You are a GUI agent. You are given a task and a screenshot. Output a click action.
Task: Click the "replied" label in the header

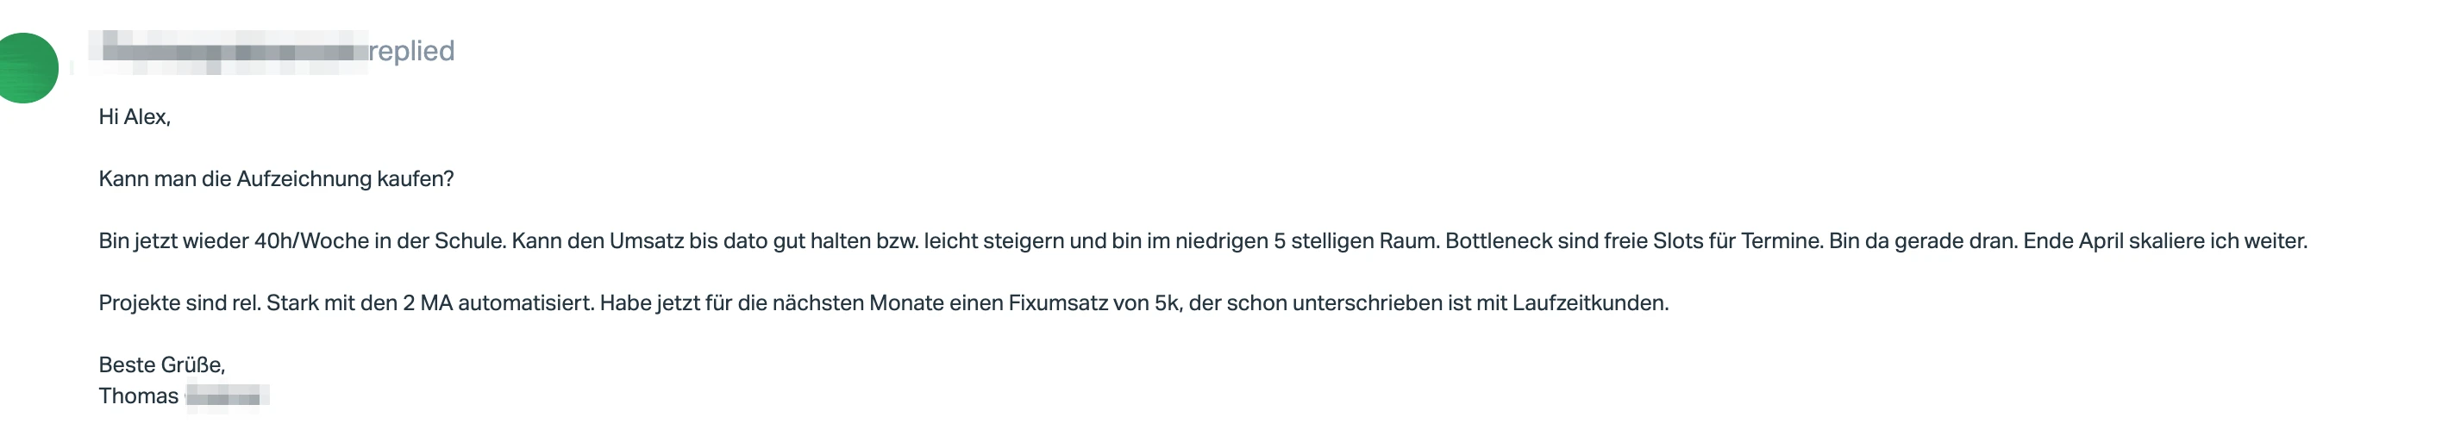[412, 51]
